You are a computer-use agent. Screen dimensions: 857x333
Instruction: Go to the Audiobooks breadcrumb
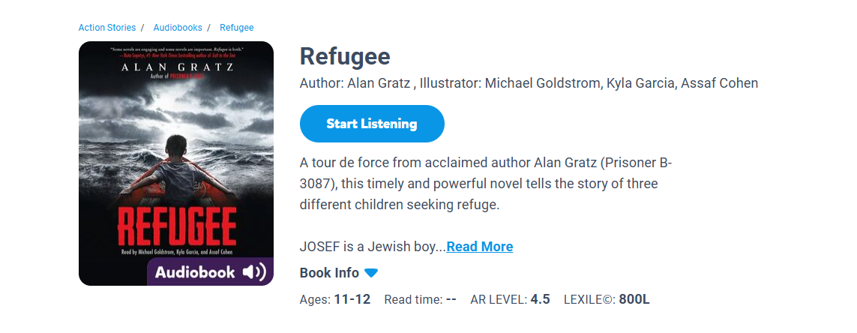coord(178,28)
